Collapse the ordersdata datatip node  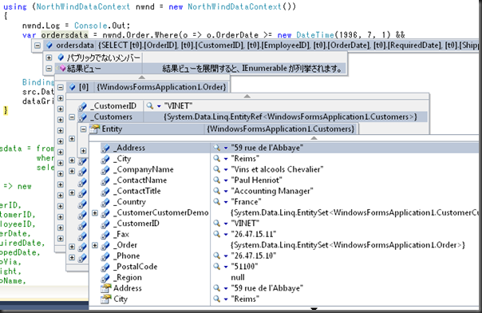[x=38, y=46]
